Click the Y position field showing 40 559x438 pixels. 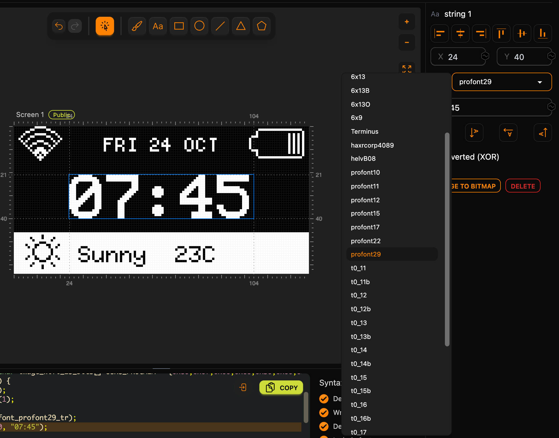[x=524, y=57]
